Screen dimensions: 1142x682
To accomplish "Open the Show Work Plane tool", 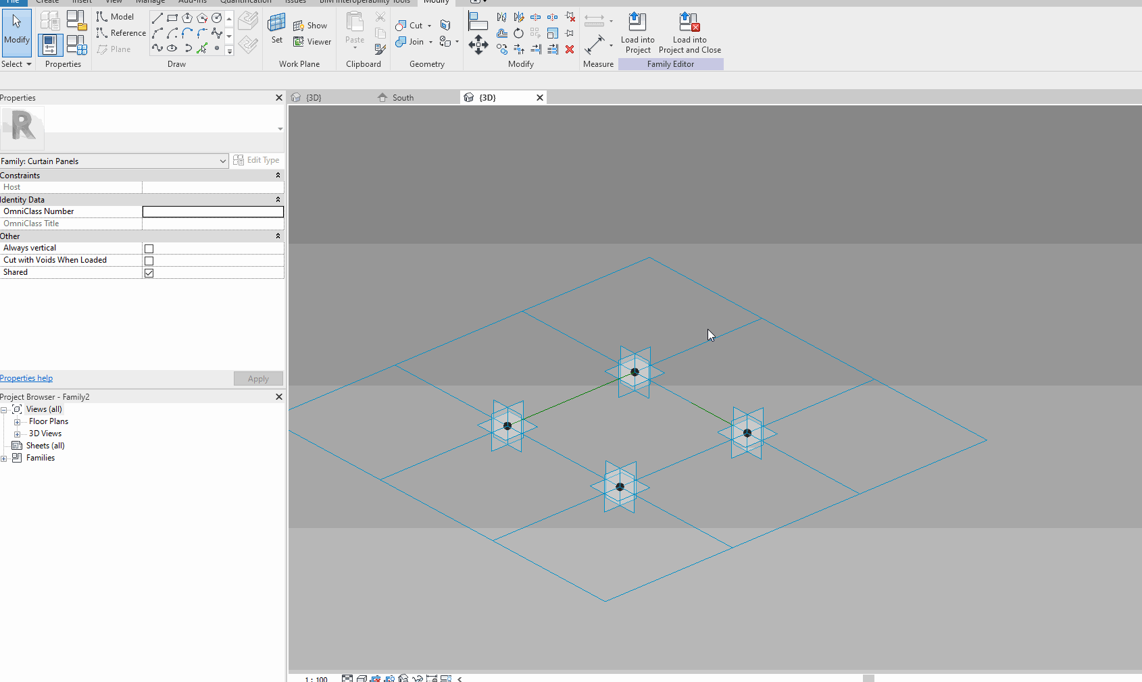I will click(x=311, y=24).
